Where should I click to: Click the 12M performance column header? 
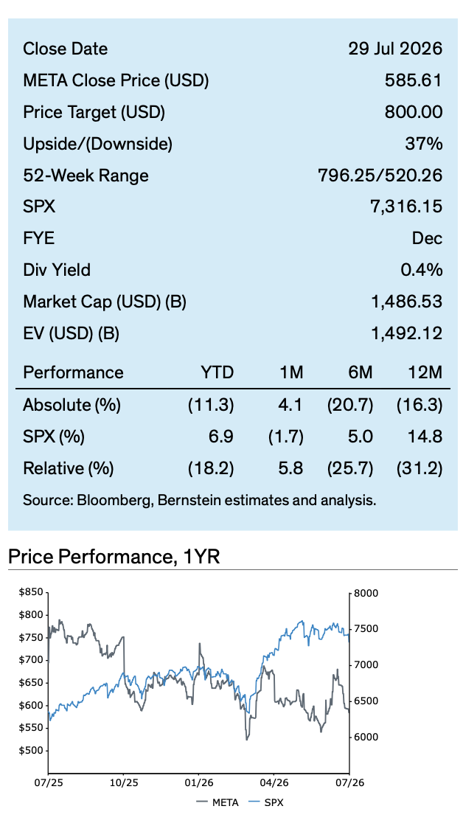pos(425,372)
